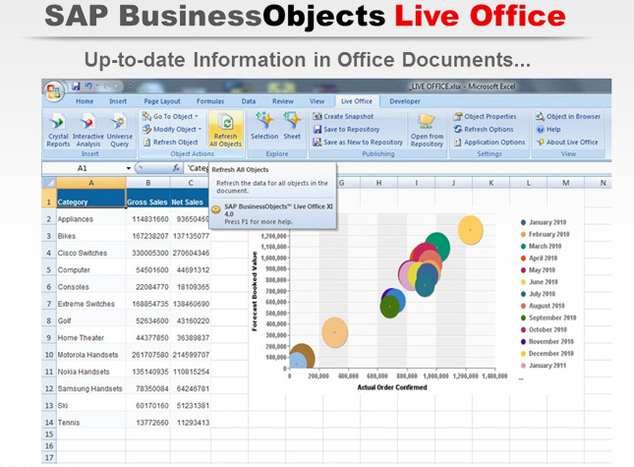Image resolution: width=634 pixels, height=467 pixels.
Task: Select column A header
Action: pyautogui.click(x=91, y=183)
